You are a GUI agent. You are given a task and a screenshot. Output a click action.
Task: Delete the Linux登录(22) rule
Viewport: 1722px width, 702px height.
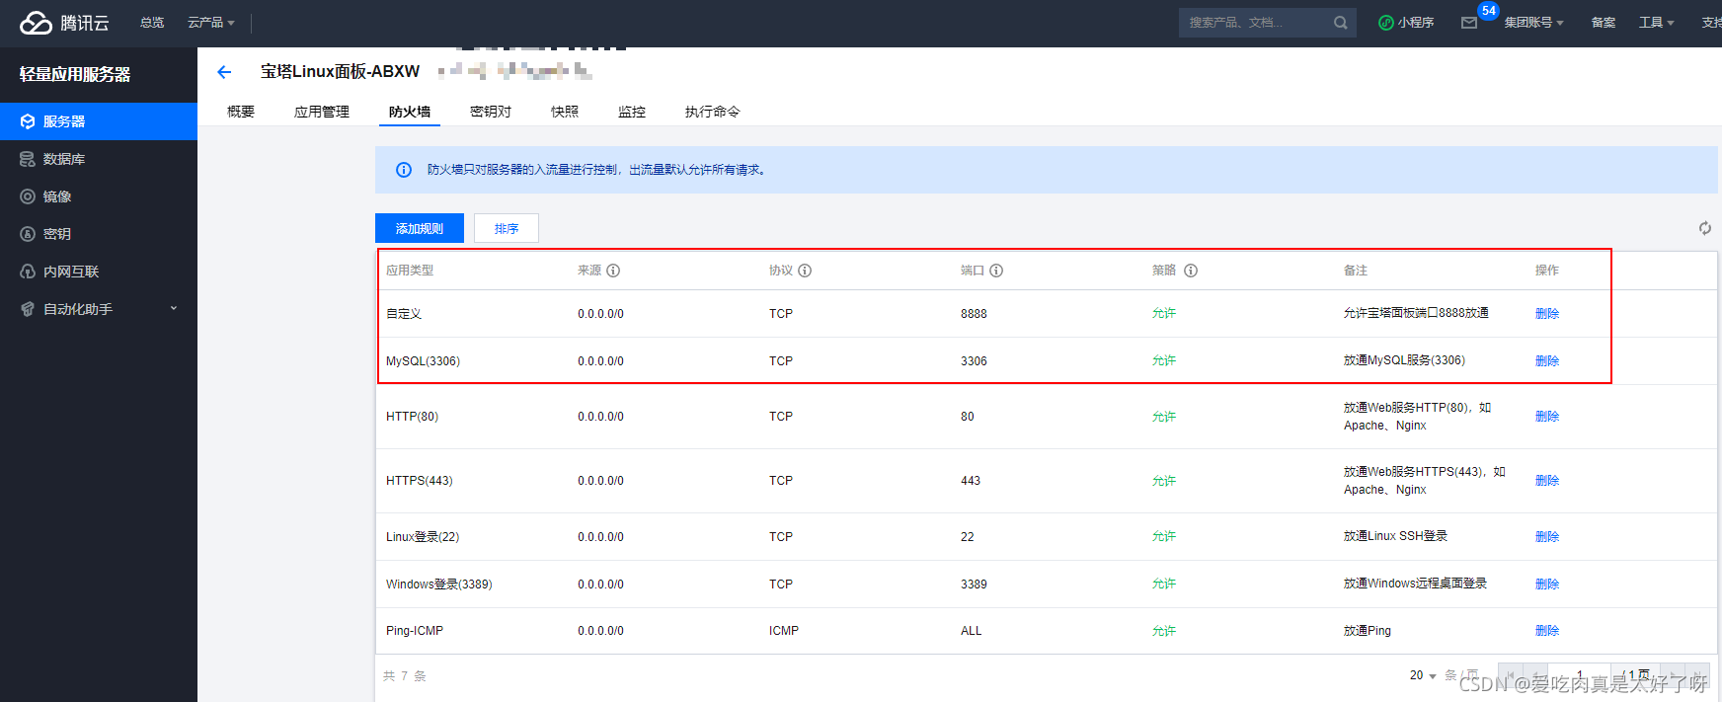(x=1547, y=537)
